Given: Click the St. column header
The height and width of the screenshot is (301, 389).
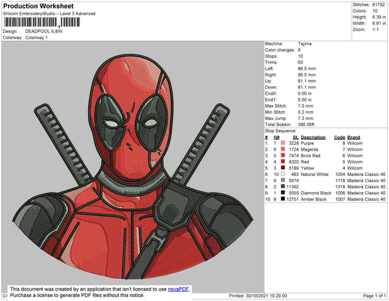Looking at the screenshot, I should 296,138.
